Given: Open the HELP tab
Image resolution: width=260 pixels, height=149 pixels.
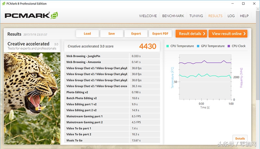Looking at the screenshot, I should click(x=244, y=16).
